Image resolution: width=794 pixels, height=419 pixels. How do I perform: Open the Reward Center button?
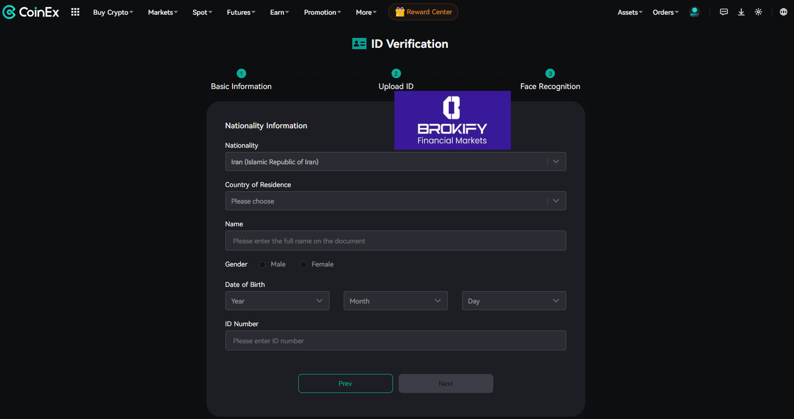(423, 12)
